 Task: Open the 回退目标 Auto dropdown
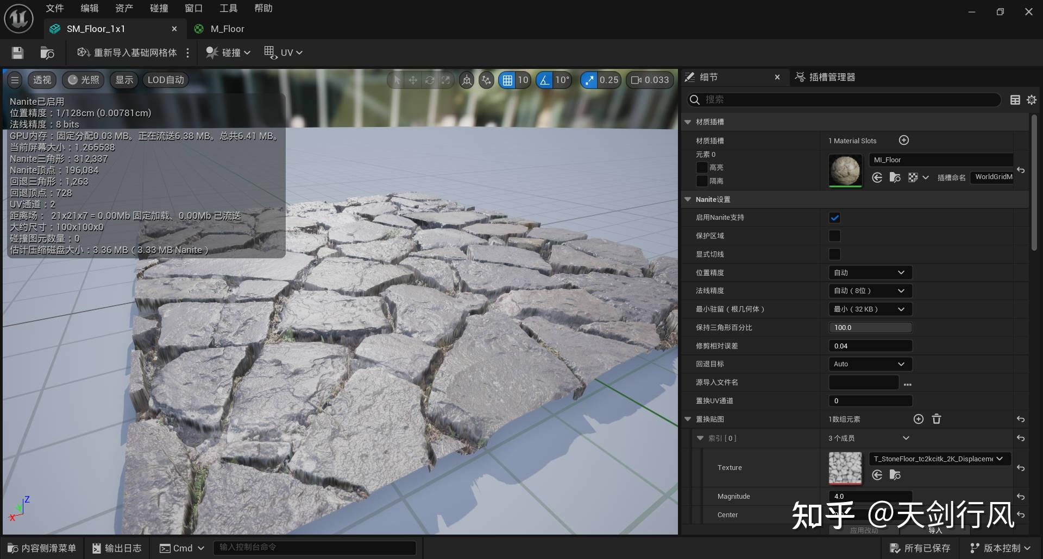pos(869,364)
